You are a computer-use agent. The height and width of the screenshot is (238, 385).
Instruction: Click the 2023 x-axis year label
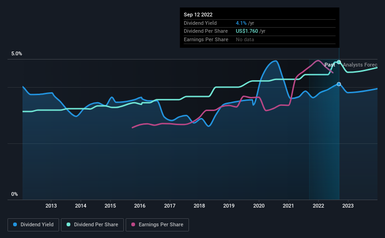click(x=347, y=206)
